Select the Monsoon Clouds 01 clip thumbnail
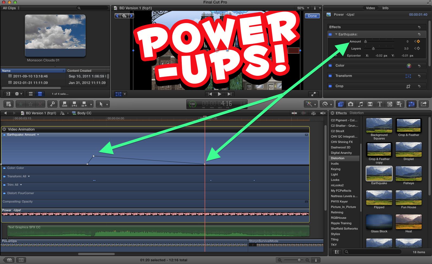This screenshot has height=264, width=432. click(x=55, y=35)
